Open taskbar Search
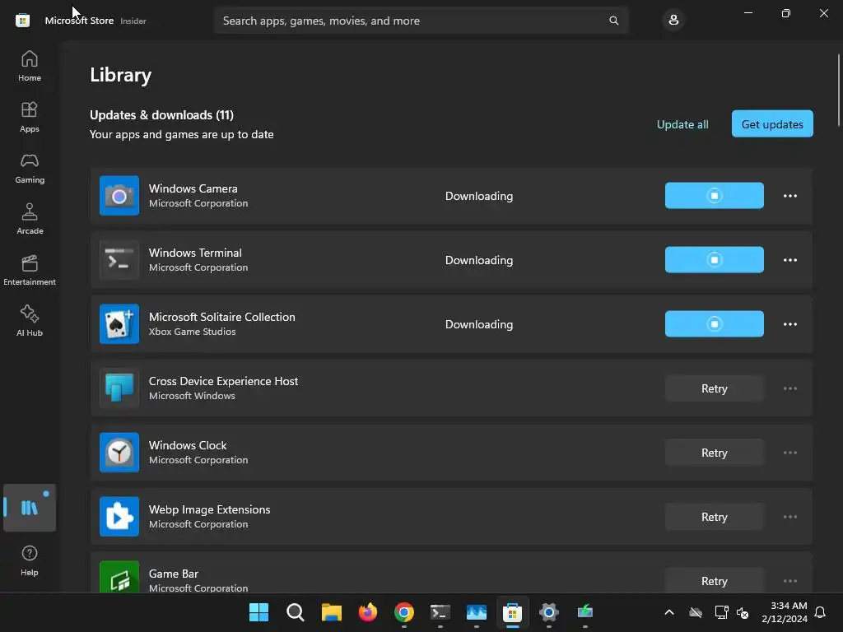 [296, 612]
